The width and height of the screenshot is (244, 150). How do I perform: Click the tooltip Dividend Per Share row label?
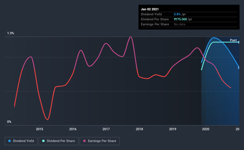pos(155,19)
